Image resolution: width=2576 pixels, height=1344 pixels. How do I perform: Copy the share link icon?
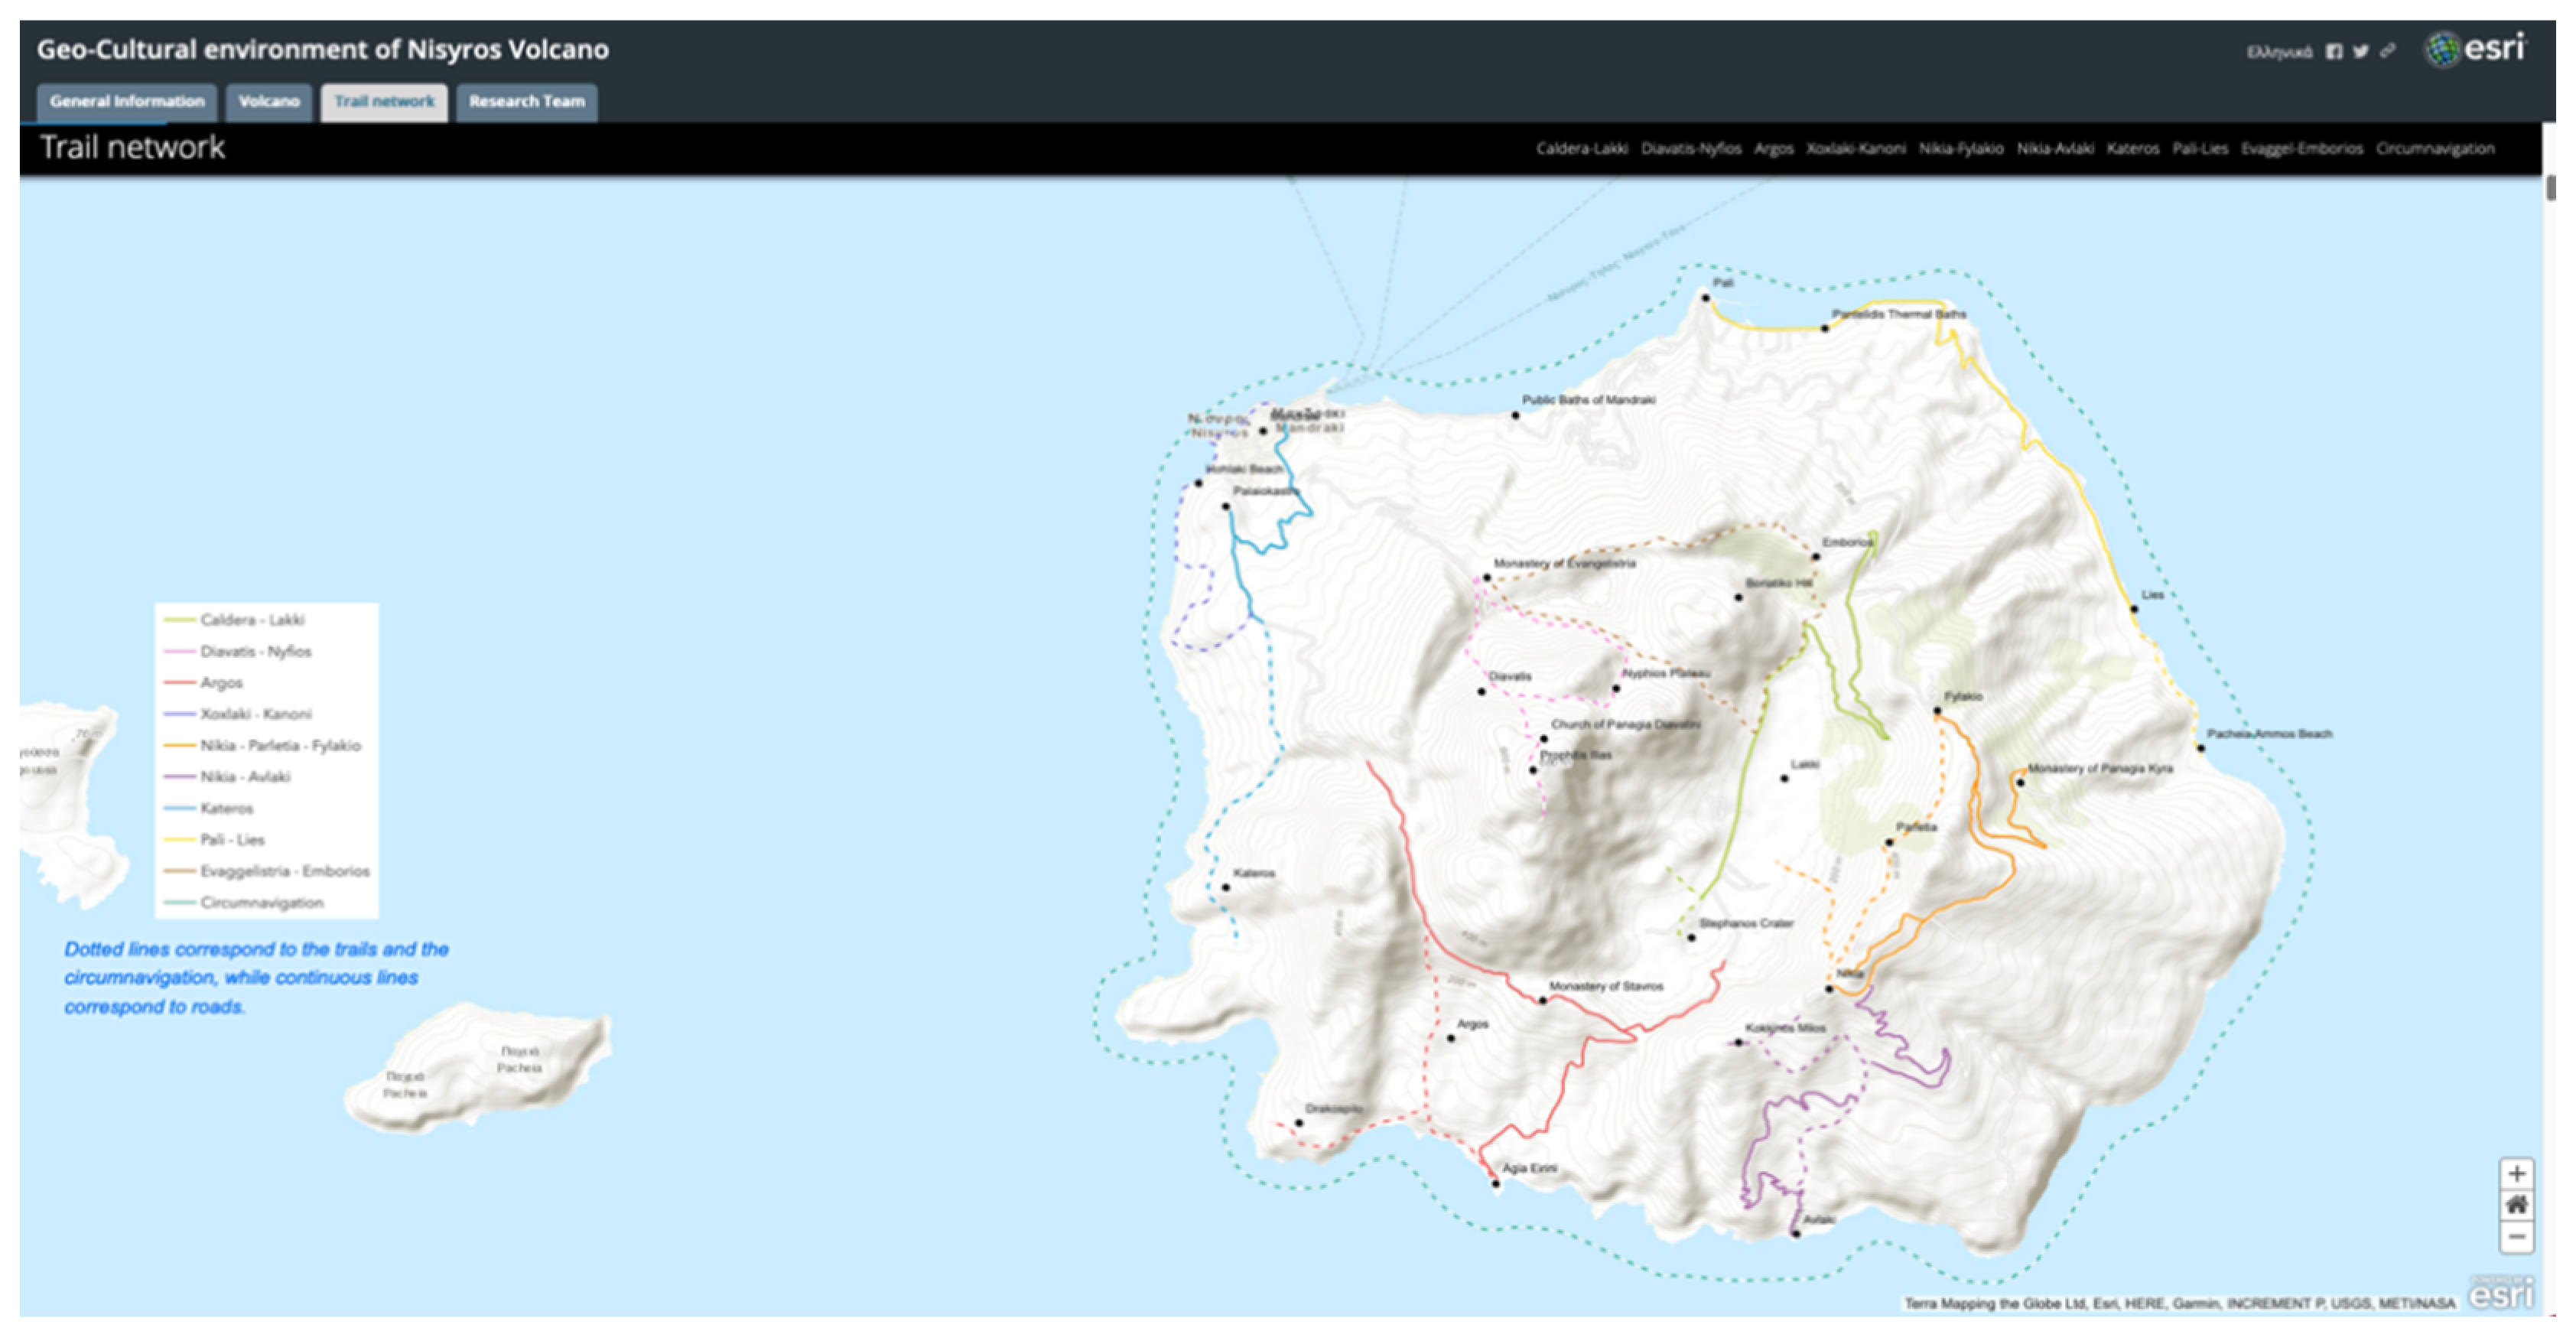click(2388, 51)
